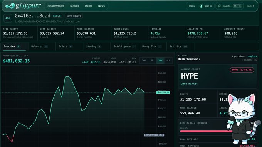Copy the full wallet address
This screenshot has width=262, height=147.
click(x=78, y=21)
